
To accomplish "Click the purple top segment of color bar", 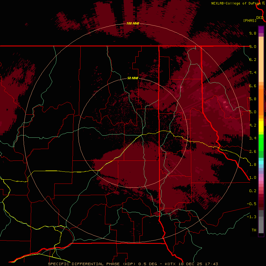I will 261,30.
